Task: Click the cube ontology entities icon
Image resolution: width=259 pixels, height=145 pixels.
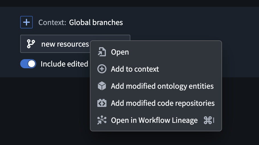Action: pos(102,86)
